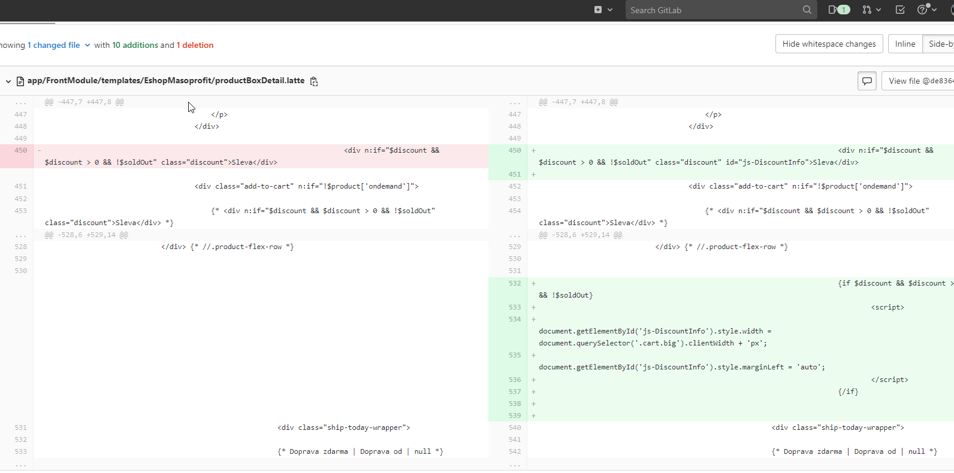Click the file document icon beside path
This screenshot has width=954, height=473.
point(20,81)
